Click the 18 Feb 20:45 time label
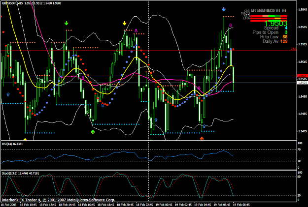The height and width of the screenshot is (207, 308). tap(125, 205)
